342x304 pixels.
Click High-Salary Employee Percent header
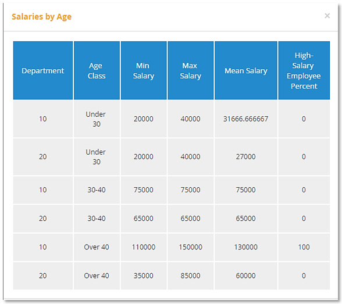tap(304, 70)
